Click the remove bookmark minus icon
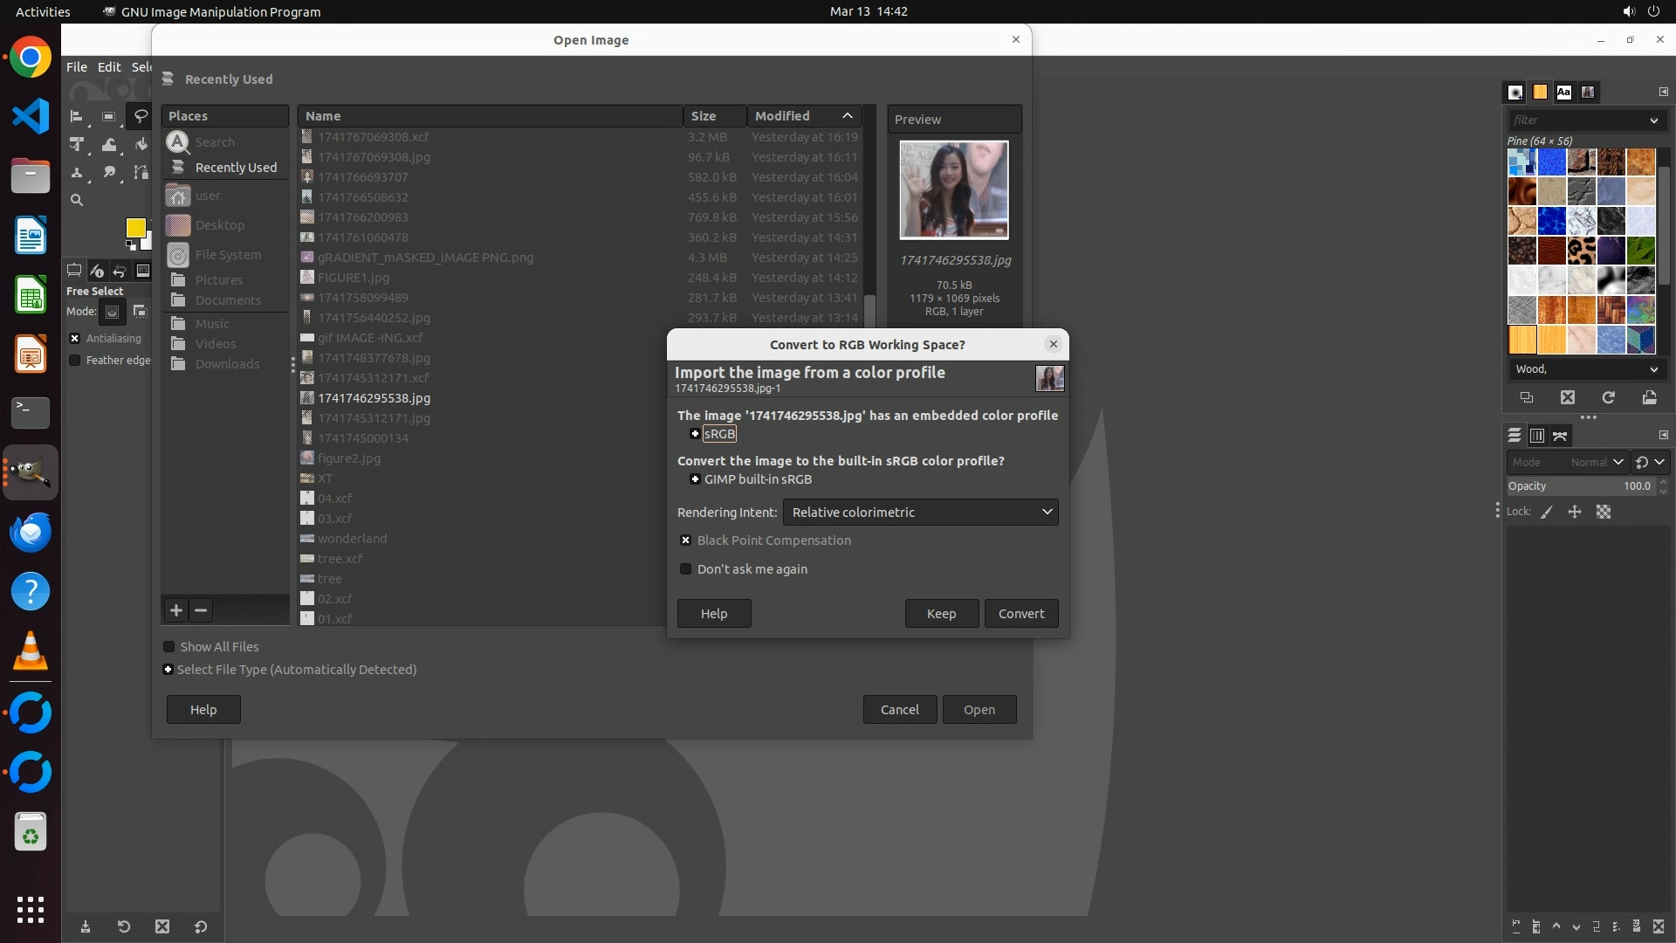The height and width of the screenshot is (943, 1676). pos(201,610)
